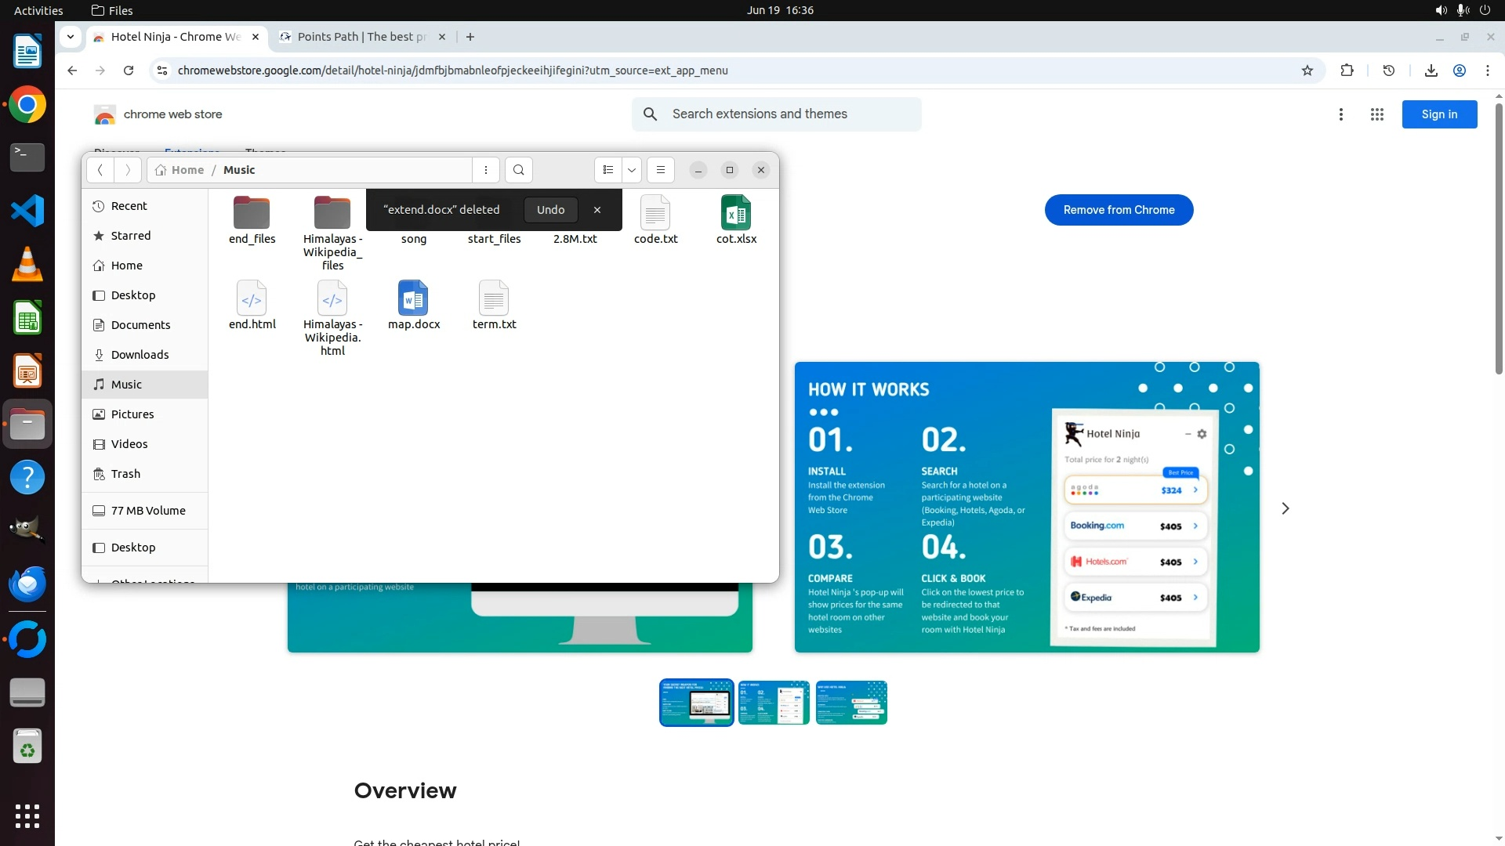
Task: Show next screenshot with carousel arrow
Action: (x=1285, y=508)
